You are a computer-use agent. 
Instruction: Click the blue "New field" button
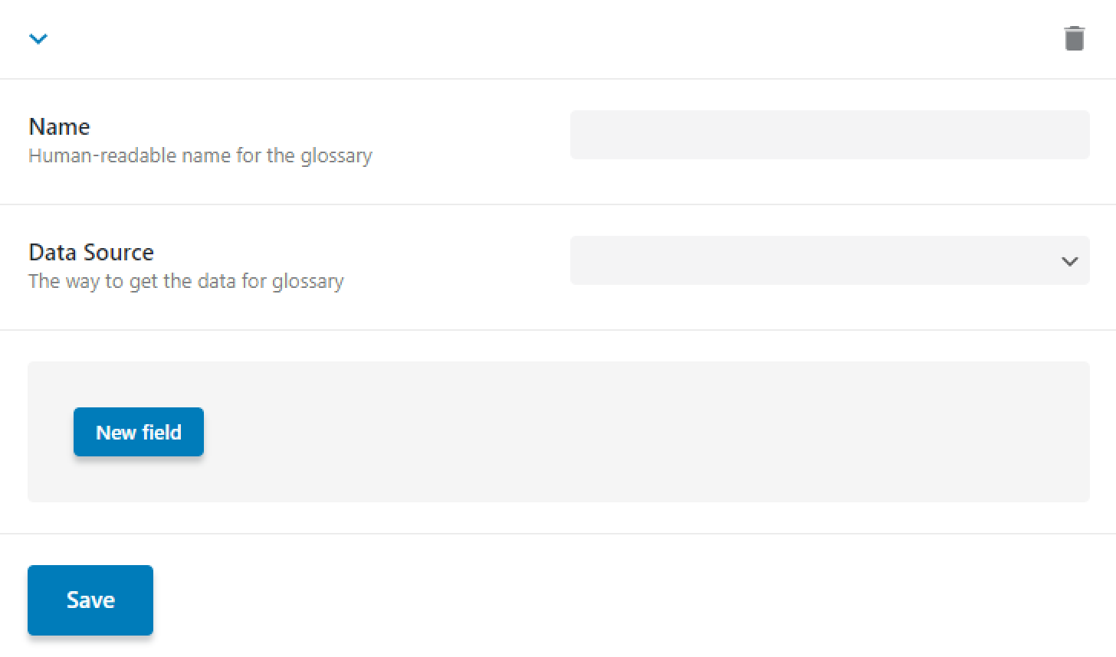139,432
